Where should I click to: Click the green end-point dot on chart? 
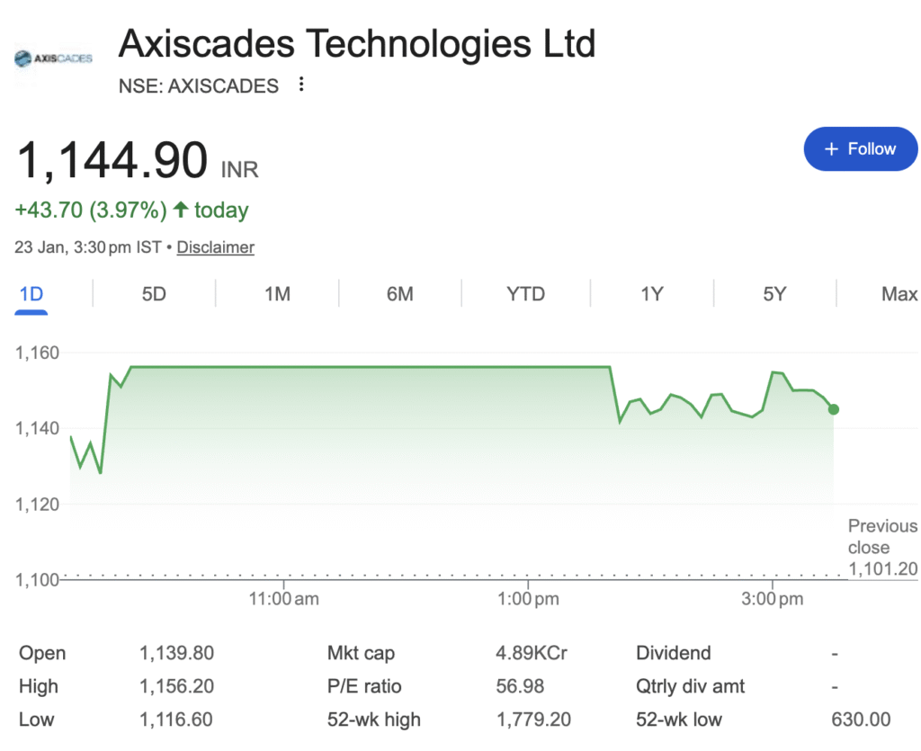tap(834, 410)
